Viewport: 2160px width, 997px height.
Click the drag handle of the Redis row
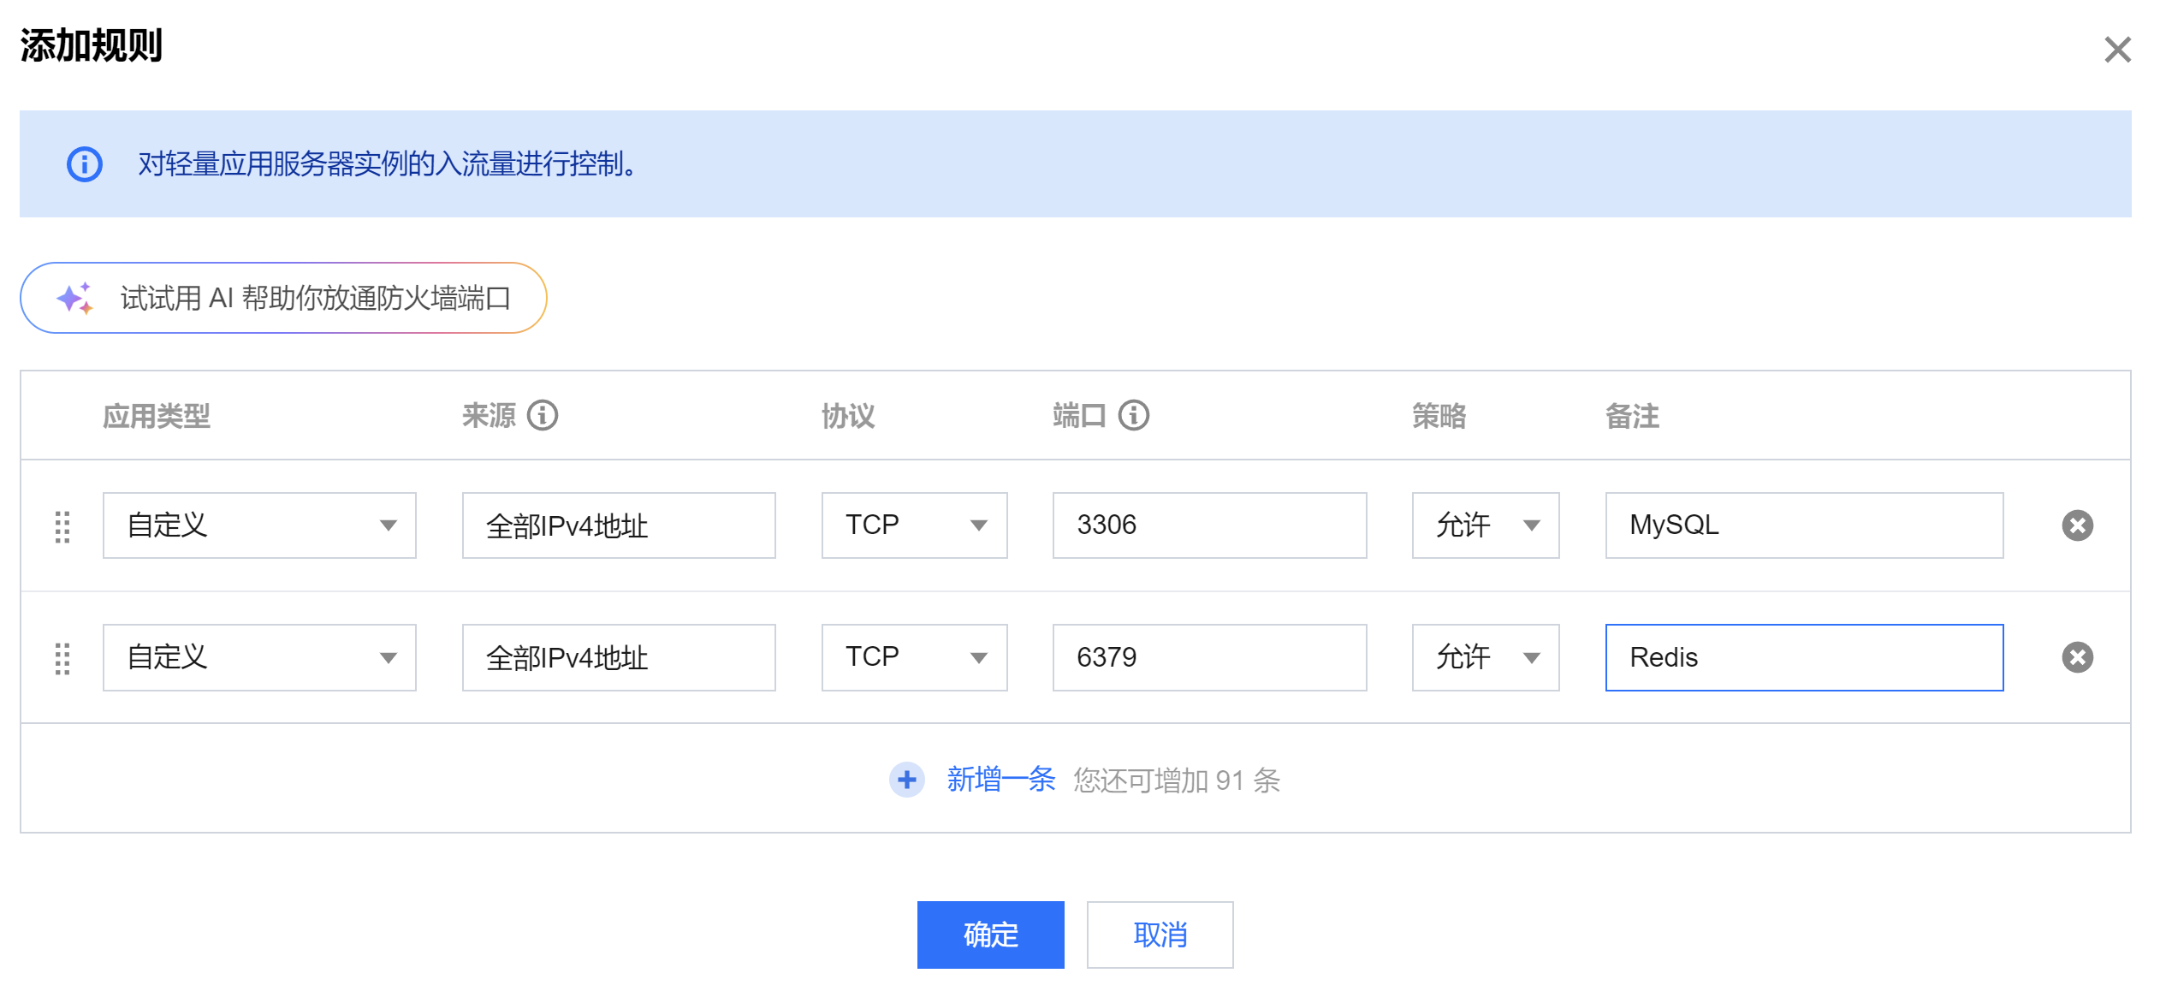click(62, 658)
